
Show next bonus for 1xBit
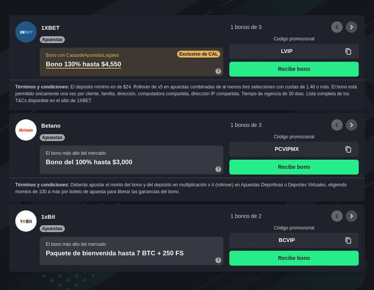[351, 216]
